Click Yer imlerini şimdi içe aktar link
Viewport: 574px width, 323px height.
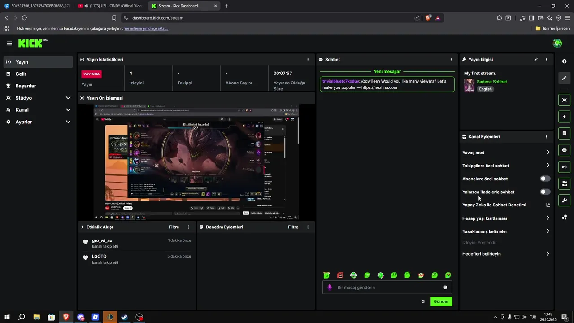(x=146, y=28)
